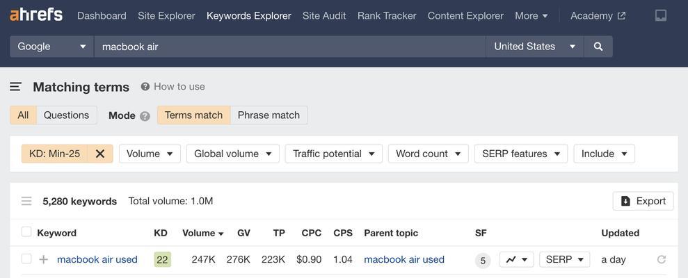688x278 pixels.
Task: Sort by the Volume column header
Action: click(202, 234)
